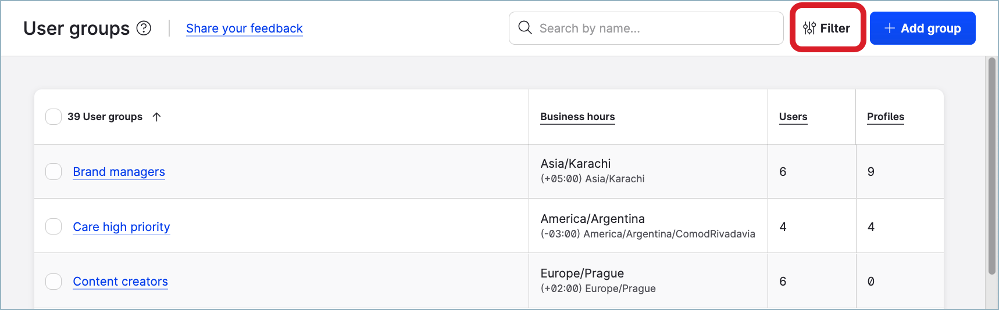Sort by Profiles column header
The height and width of the screenshot is (310, 999).
(885, 117)
